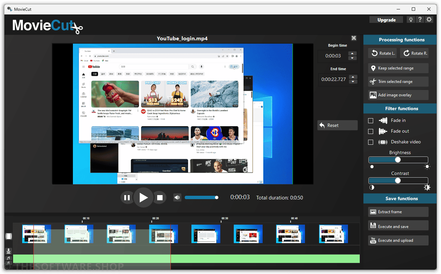Add an image overlay
Viewport: 441px width, 274px height.
coord(398,95)
